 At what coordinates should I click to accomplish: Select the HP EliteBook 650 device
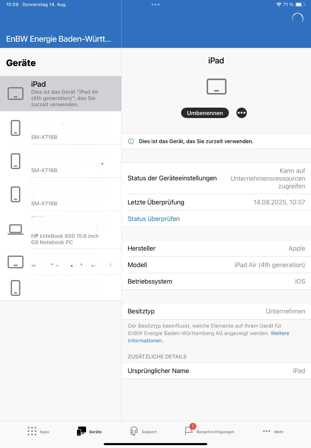tap(61, 230)
